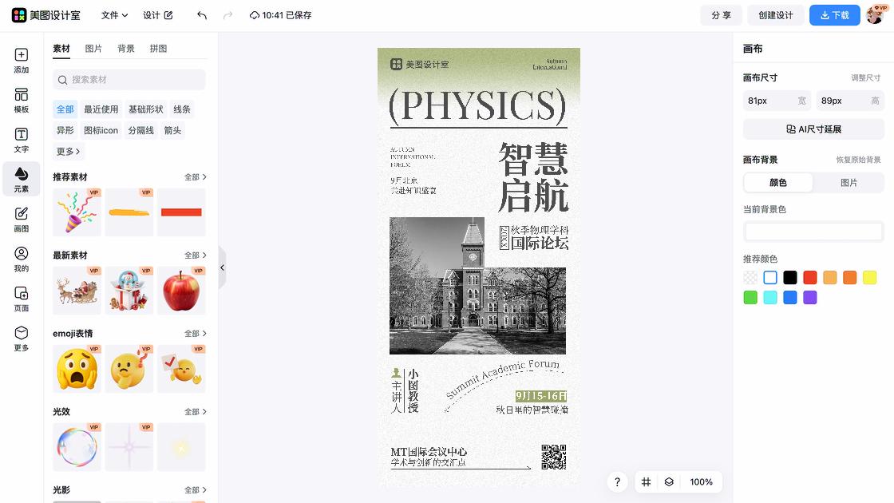Select the 添加 (Add) tool in sidebar
This screenshot has width=894, height=503.
[x=21, y=61]
